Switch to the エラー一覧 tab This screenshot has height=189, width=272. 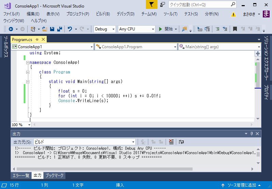coord(21,175)
